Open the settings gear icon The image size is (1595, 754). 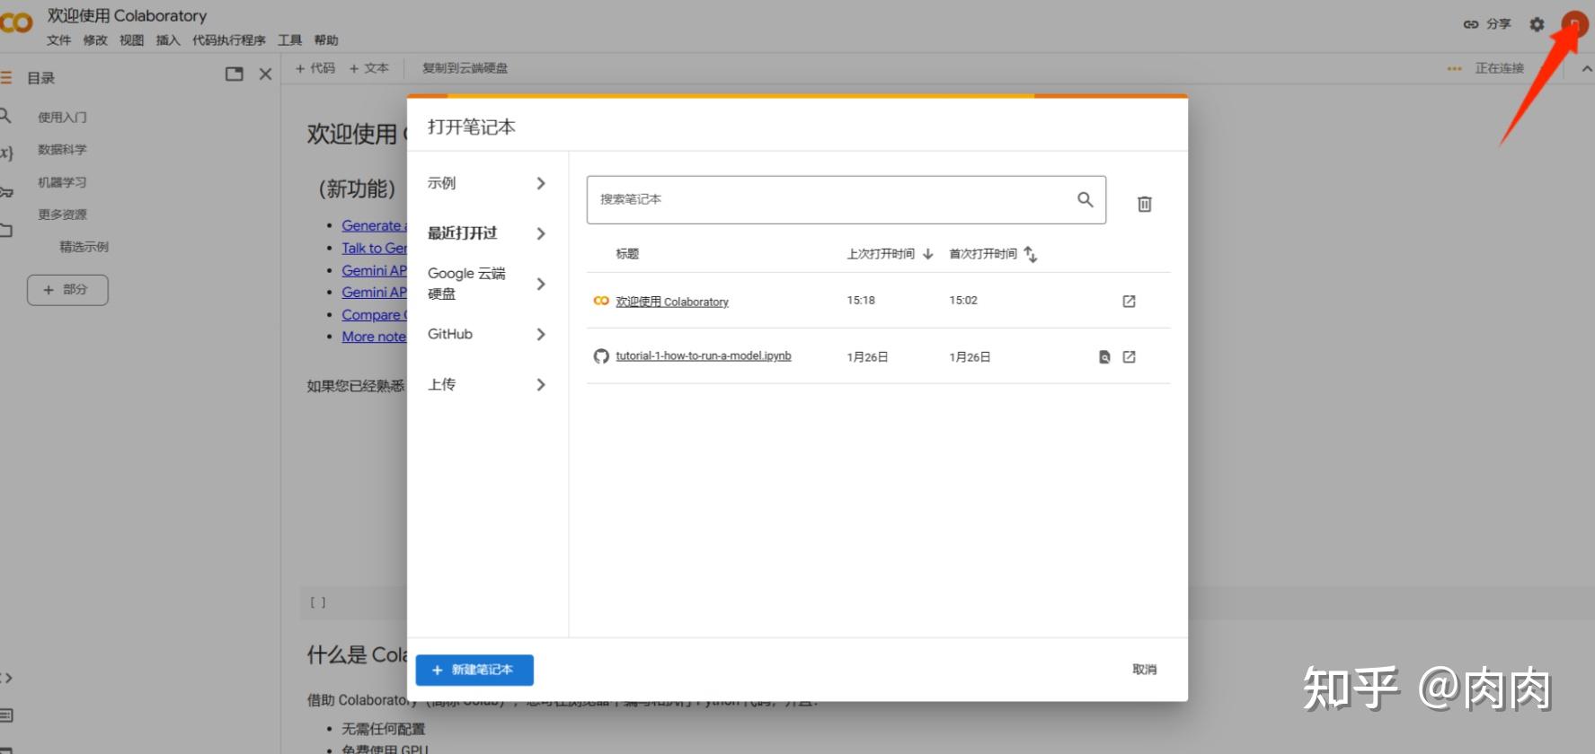click(1537, 24)
